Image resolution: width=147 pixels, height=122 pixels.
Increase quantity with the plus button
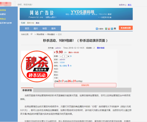tap(68, 56)
